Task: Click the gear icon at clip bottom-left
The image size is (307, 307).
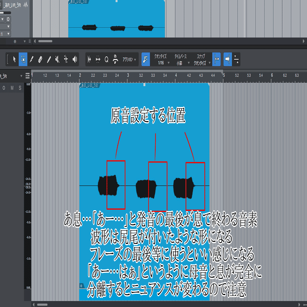Action: coord(81,286)
